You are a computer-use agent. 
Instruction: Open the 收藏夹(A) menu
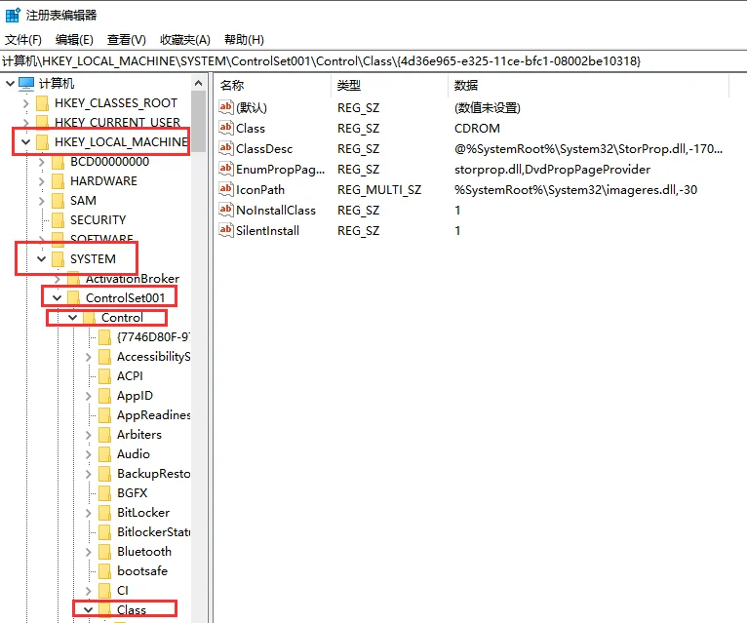(184, 40)
